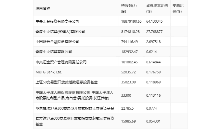
Task: Select shareholder MUFG Bank, Ltd.
Action: pos(49,72)
